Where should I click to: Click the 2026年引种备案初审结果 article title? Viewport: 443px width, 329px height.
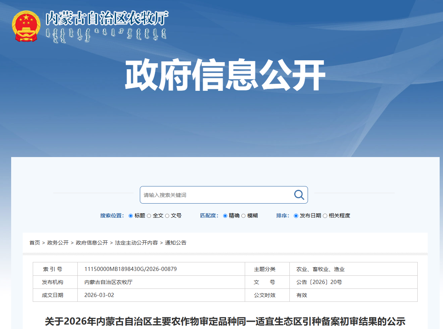point(225,321)
